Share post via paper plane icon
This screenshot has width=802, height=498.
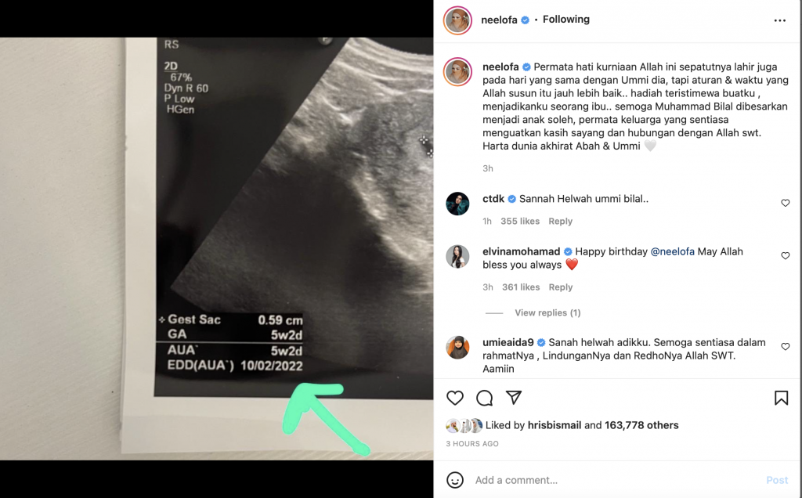514,397
